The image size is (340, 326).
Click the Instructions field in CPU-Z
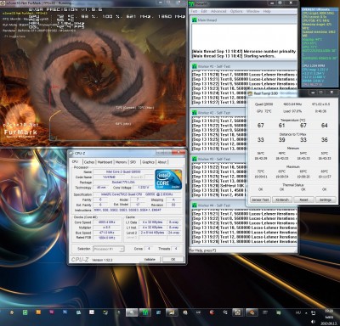[x=137, y=210]
